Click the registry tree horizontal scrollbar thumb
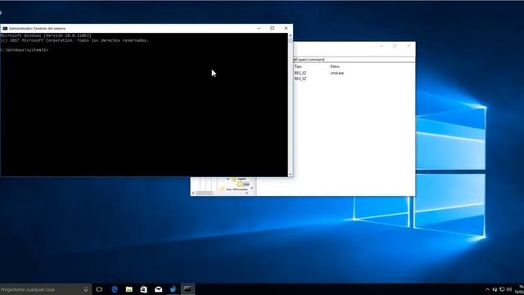The image size is (524, 295). click(204, 193)
